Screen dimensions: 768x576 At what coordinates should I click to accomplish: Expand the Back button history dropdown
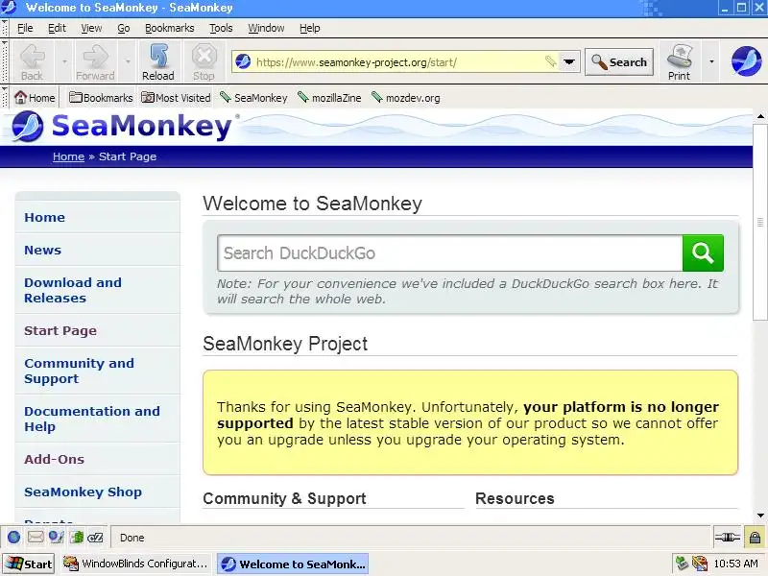(64, 61)
